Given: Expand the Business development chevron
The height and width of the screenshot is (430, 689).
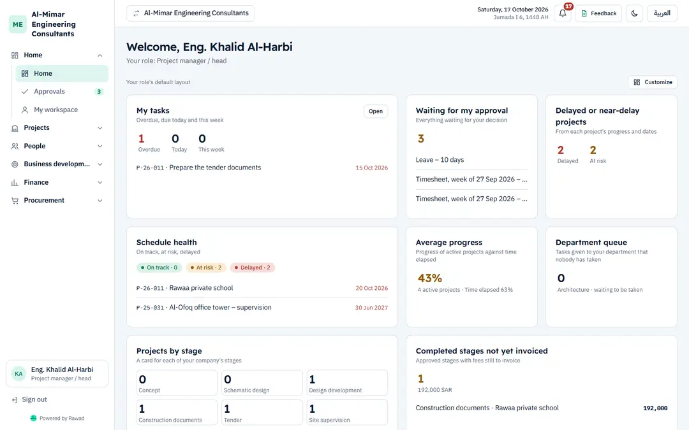Looking at the screenshot, I should pyautogui.click(x=100, y=164).
